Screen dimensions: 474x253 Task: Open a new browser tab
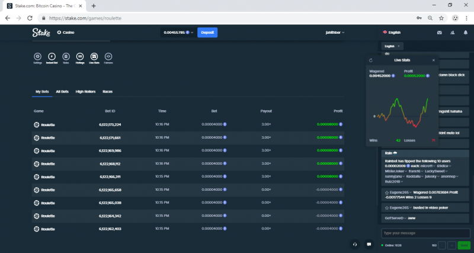point(94,6)
